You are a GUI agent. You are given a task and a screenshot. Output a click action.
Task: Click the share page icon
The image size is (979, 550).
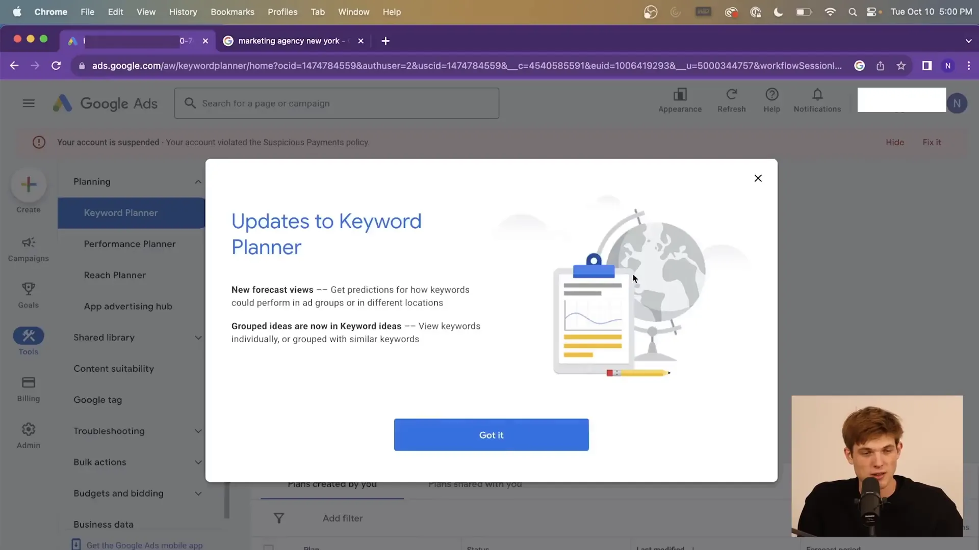(880, 66)
